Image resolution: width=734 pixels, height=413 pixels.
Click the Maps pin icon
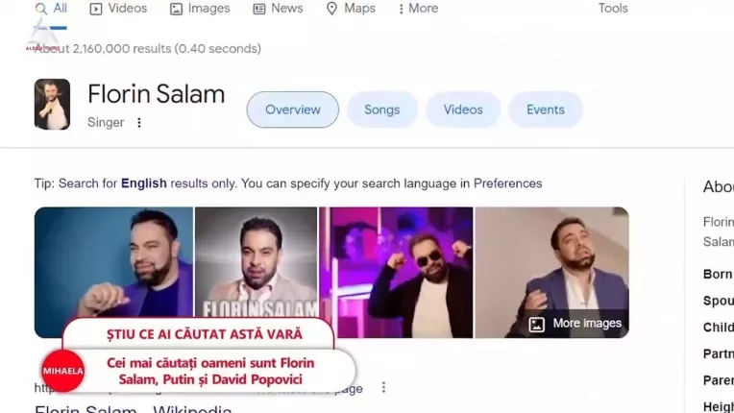(x=331, y=9)
